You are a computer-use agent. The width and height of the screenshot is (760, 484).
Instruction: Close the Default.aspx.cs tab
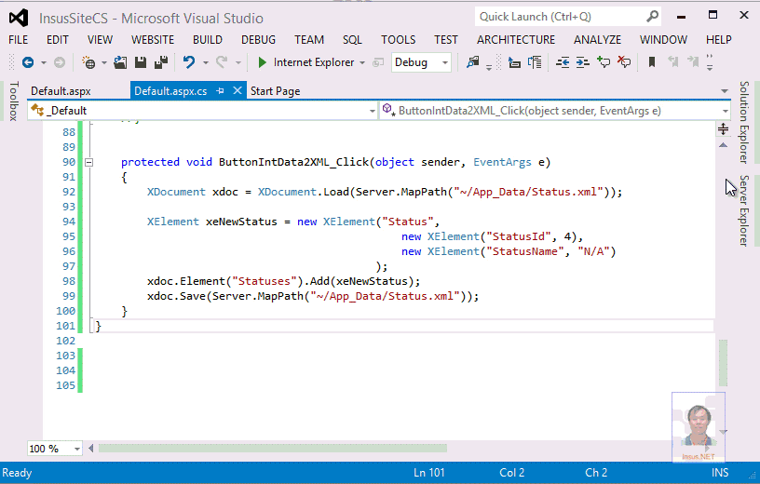(x=238, y=91)
